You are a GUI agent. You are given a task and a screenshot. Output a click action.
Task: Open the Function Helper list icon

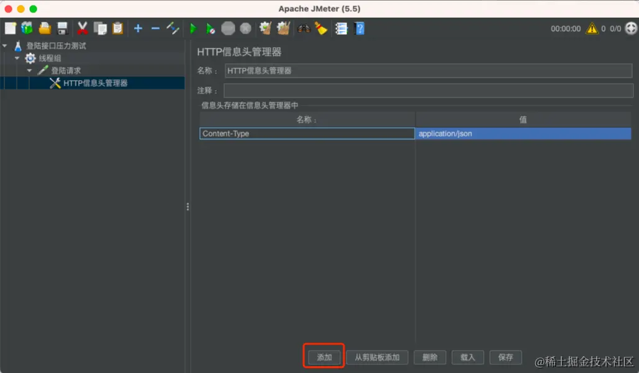tap(341, 28)
